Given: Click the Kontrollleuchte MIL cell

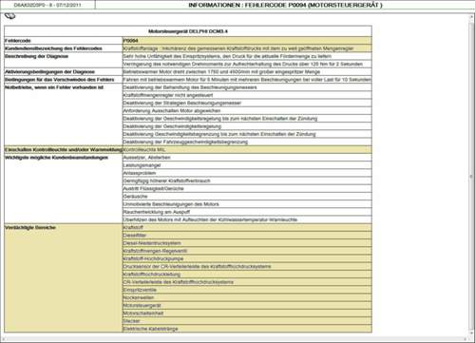Looking at the screenshot, I should click(x=247, y=149).
